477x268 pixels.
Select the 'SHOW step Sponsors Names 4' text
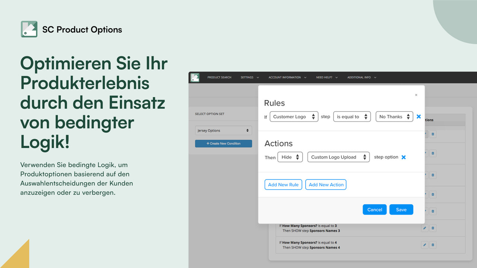pos(316,248)
